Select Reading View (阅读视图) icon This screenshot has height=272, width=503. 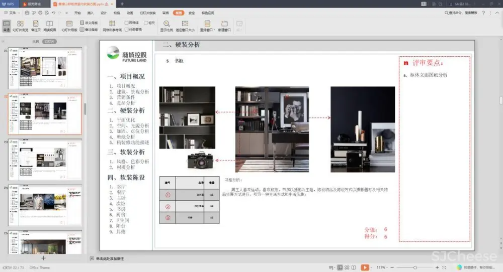click(x=49, y=26)
